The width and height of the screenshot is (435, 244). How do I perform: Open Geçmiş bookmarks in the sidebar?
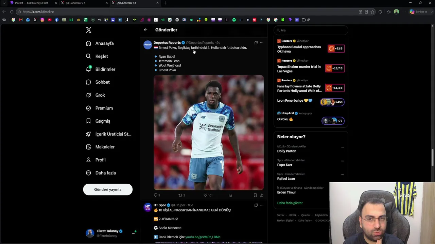click(x=98, y=121)
